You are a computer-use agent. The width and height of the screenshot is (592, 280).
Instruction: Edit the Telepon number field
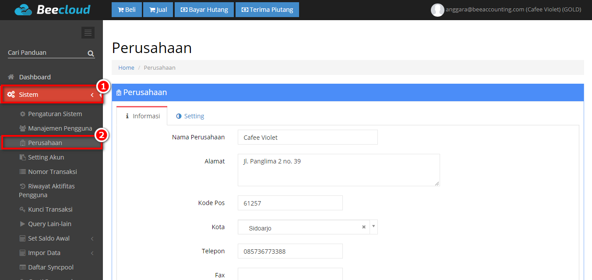click(290, 251)
